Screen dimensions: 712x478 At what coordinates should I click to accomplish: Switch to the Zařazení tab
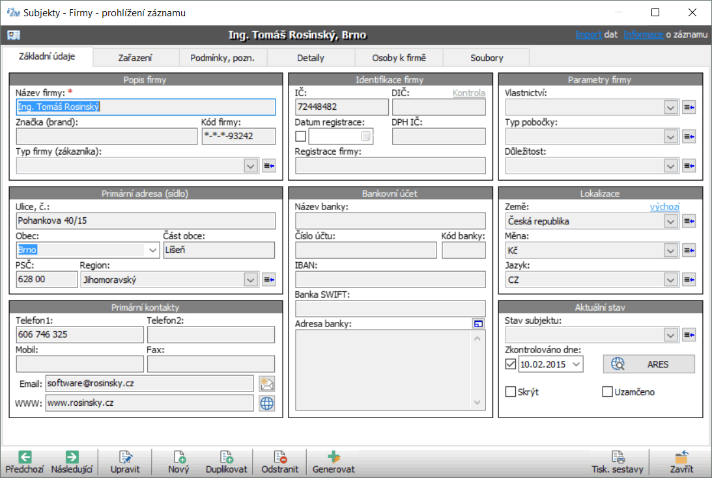coord(135,58)
